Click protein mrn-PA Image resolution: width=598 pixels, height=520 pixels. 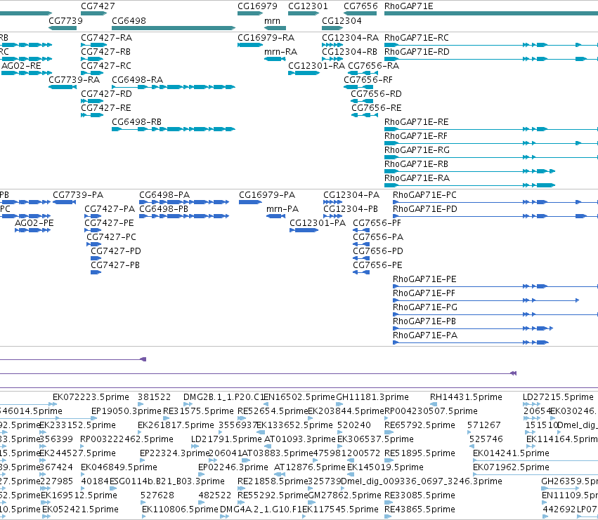click(x=282, y=209)
